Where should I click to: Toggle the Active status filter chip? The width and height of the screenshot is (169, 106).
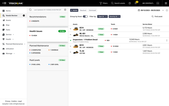[x=74, y=10]
